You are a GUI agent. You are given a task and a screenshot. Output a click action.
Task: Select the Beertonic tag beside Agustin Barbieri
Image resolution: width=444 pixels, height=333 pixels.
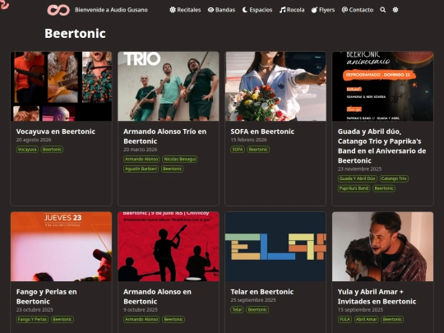[172, 169]
